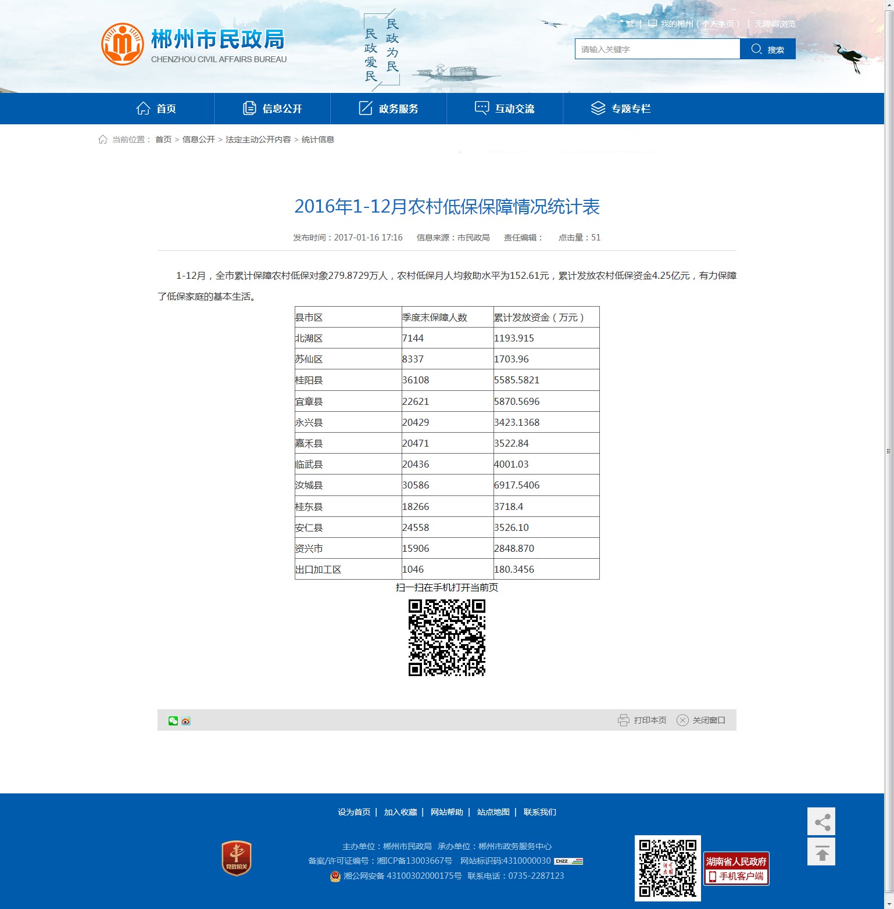Click the 政务服务 edit icon
This screenshot has height=909, width=894.
[366, 109]
